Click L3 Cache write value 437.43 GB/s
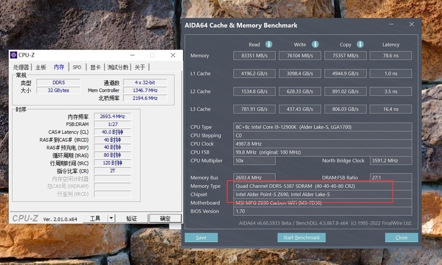Screen dimensions: 442x265 (300, 109)
